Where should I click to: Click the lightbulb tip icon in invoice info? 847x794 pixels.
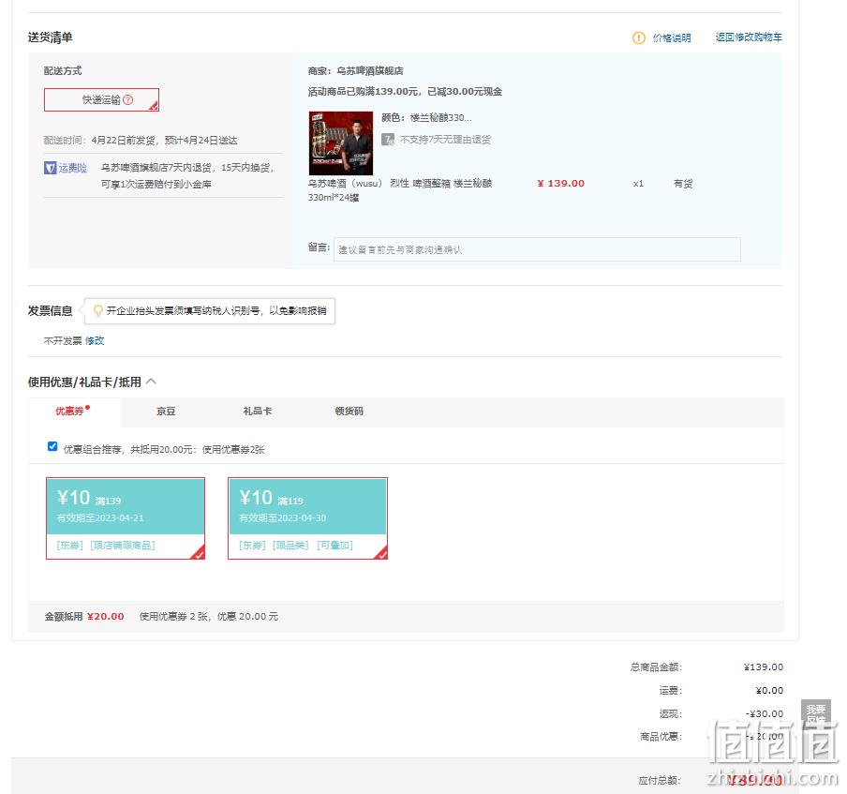click(97, 311)
